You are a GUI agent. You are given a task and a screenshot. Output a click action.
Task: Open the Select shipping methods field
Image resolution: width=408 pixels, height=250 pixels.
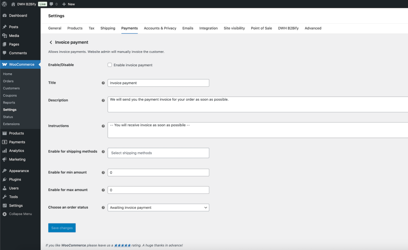[158, 153]
